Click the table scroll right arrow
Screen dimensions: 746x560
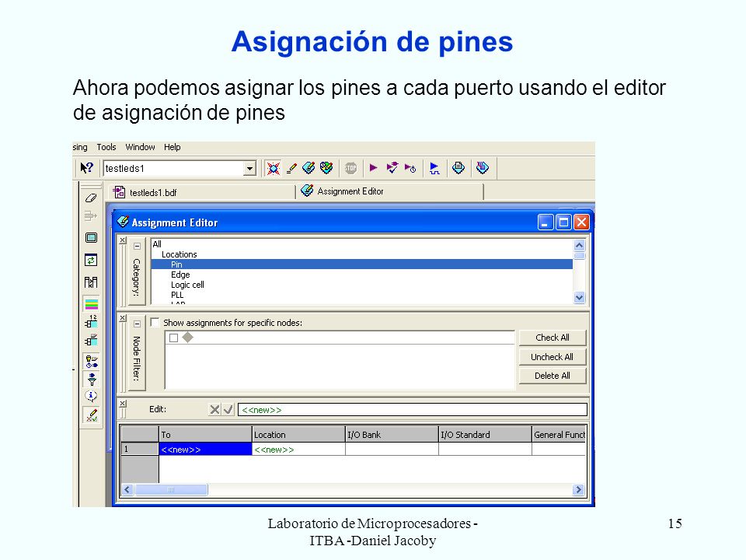tap(578, 489)
